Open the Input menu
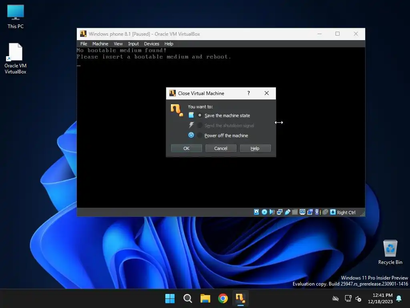410x308 pixels. click(x=133, y=44)
